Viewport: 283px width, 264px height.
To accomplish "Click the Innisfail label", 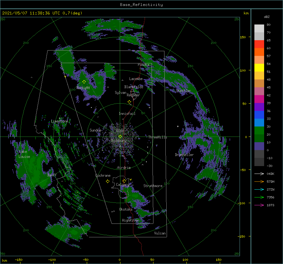I will [127, 114].
